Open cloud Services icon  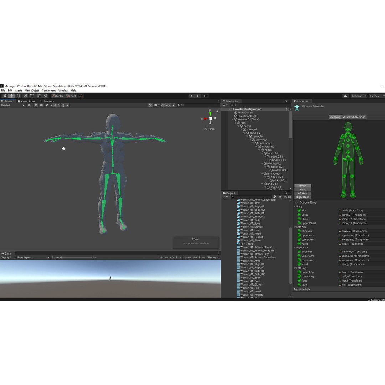pyautogui.click(x=345, y=96)
